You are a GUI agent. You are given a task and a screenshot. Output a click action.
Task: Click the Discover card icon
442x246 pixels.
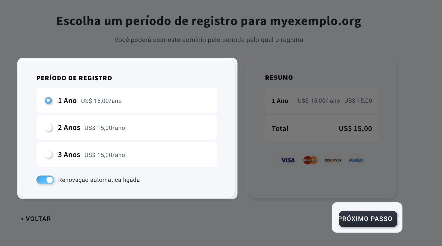333,160
